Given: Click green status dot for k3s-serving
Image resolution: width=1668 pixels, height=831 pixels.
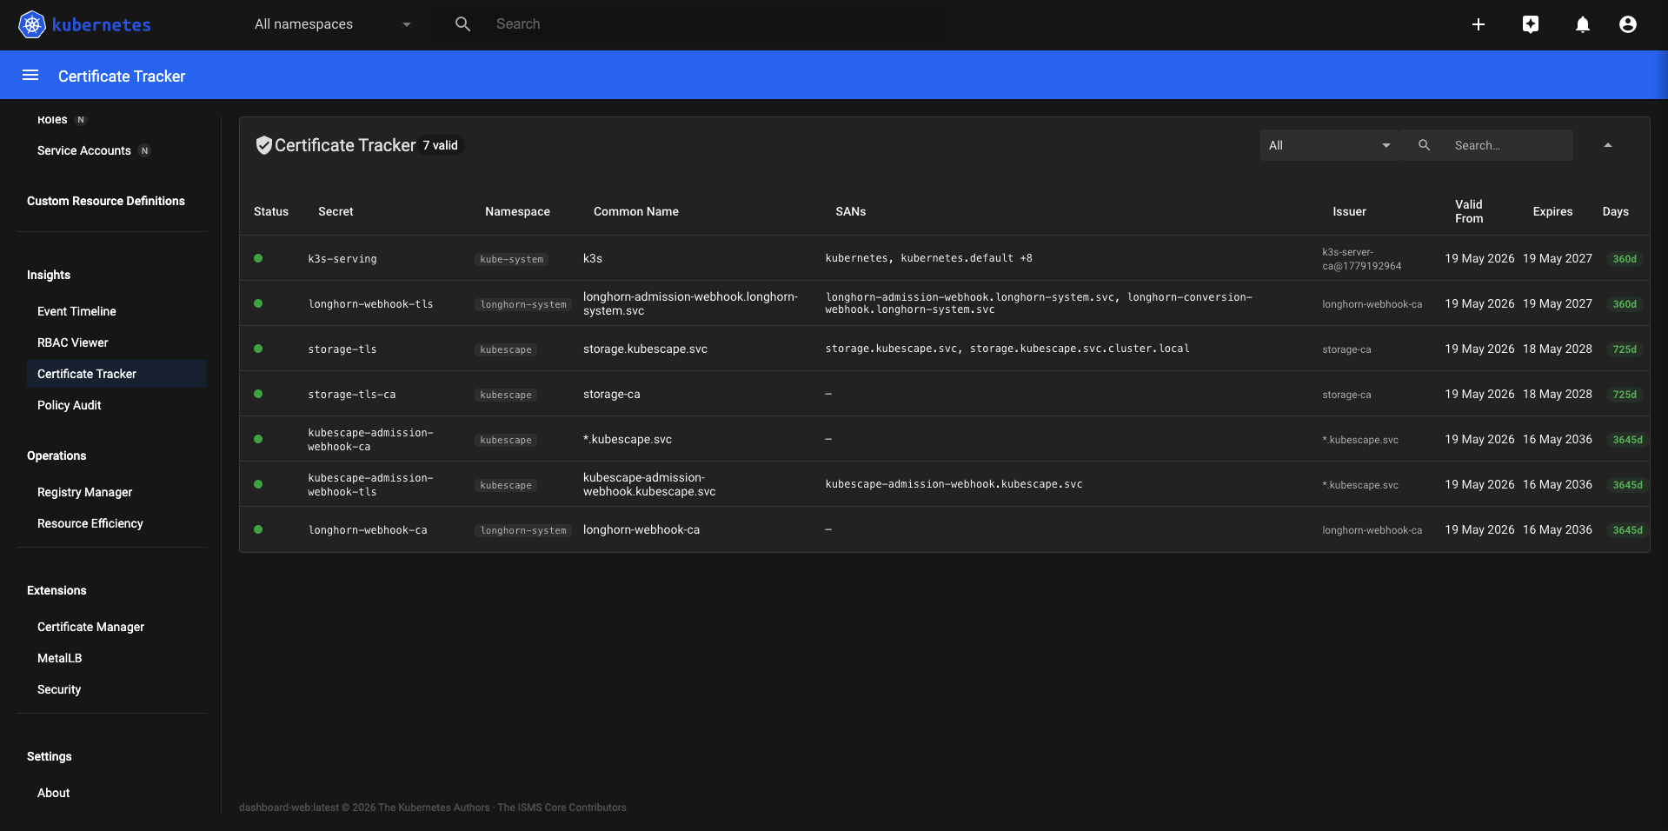Looking at the screenshot, I should click(x=258, y=258).
